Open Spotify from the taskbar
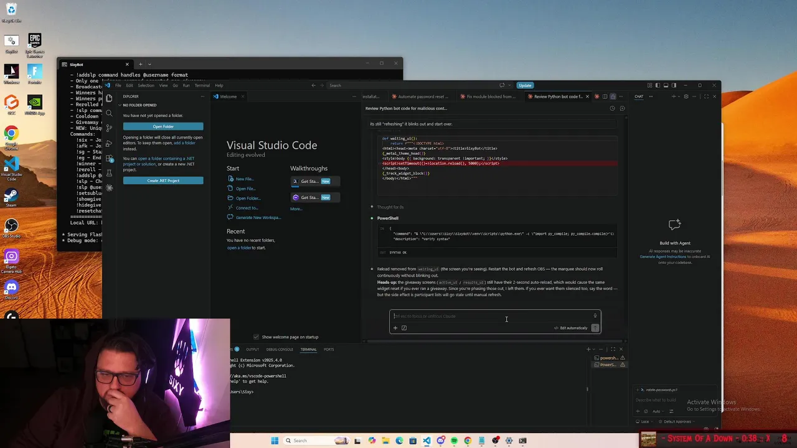The height and width of the screenshot is (448, 797). click(x=454, y=441)
